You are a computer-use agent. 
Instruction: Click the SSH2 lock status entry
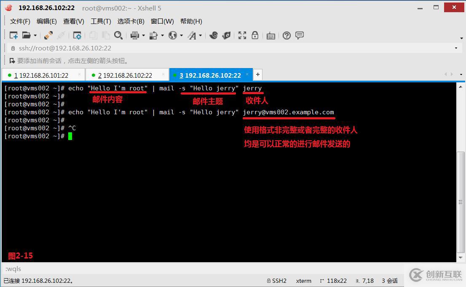[277, 281]
